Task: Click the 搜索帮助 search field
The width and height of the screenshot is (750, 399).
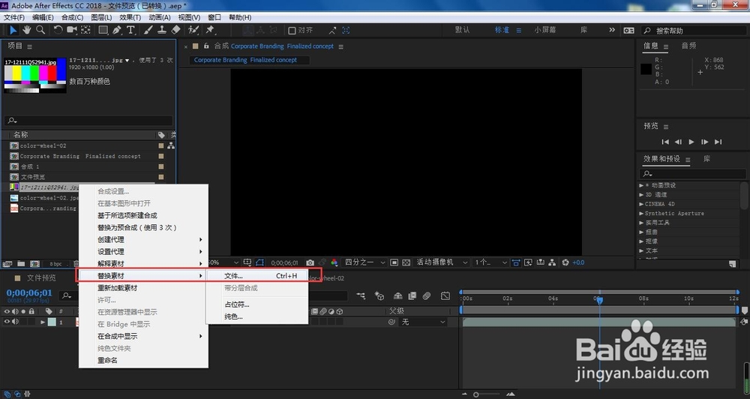Action: tap(693, 31)
